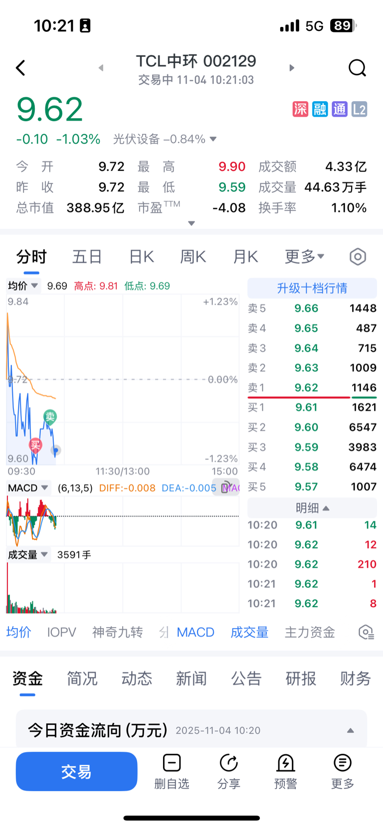This screenshot has width=383, height=829.
Task: Toggle 均价 indicator in bottom bar
Action: point(18,632)
